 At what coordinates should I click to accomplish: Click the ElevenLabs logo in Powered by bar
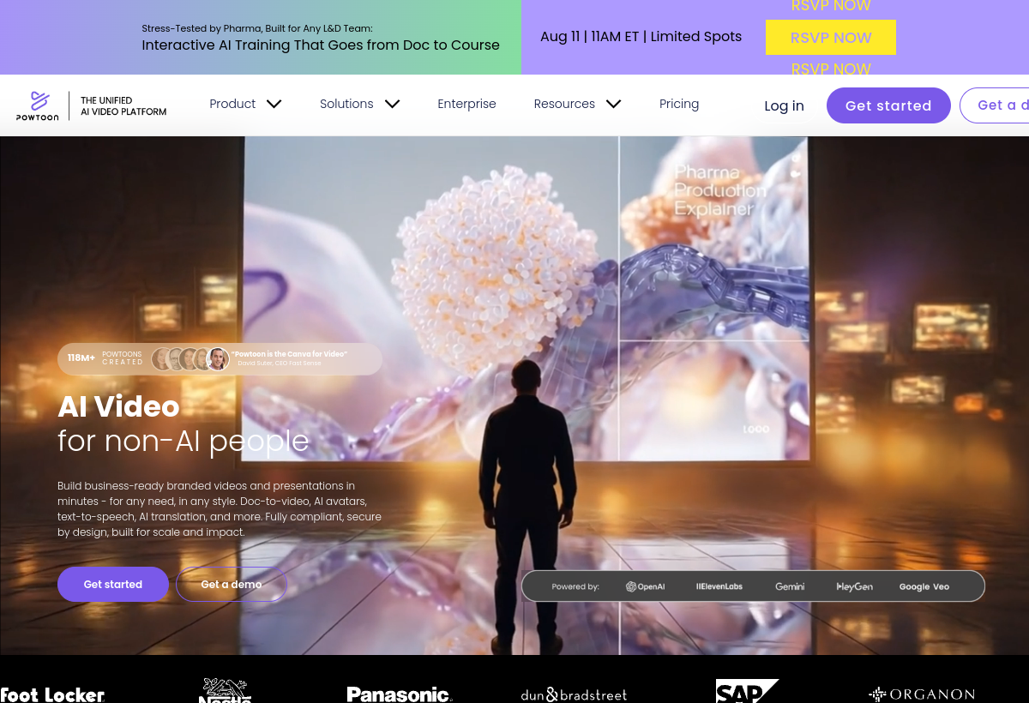point(719,586)
